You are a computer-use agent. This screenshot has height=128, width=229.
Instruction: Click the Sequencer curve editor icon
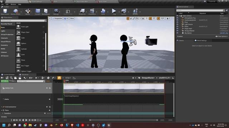pos(74,78)
